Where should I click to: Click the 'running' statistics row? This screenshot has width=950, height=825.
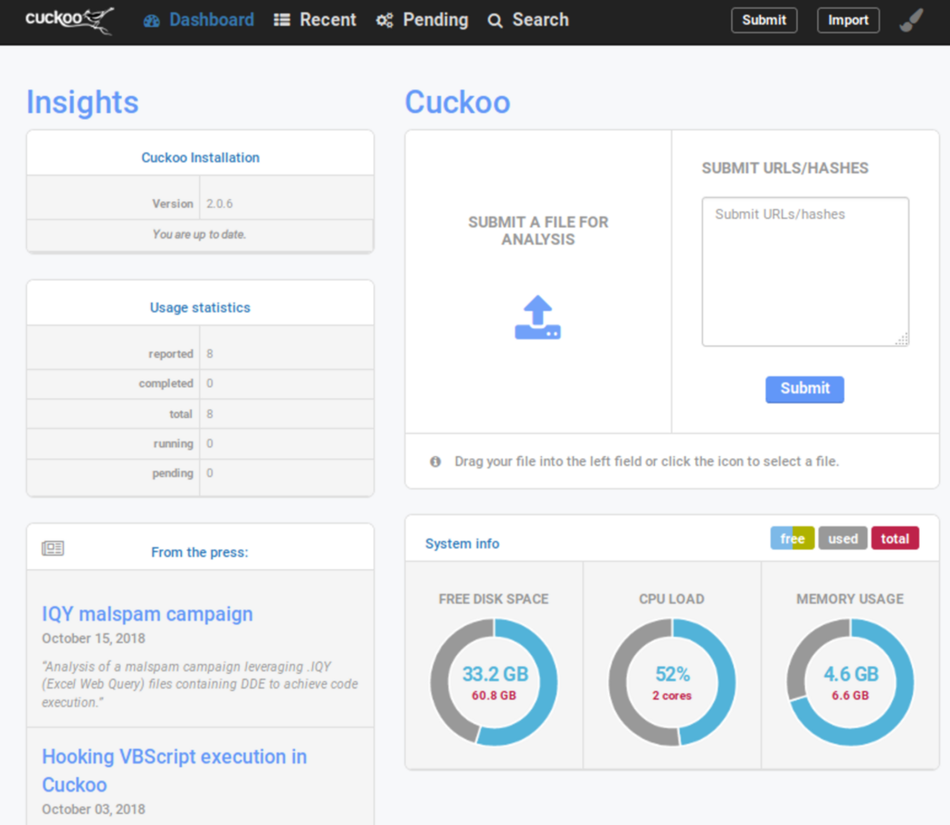[200, 444]
